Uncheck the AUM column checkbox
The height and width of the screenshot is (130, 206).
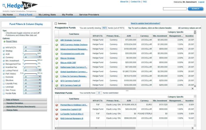coord(4,54)
